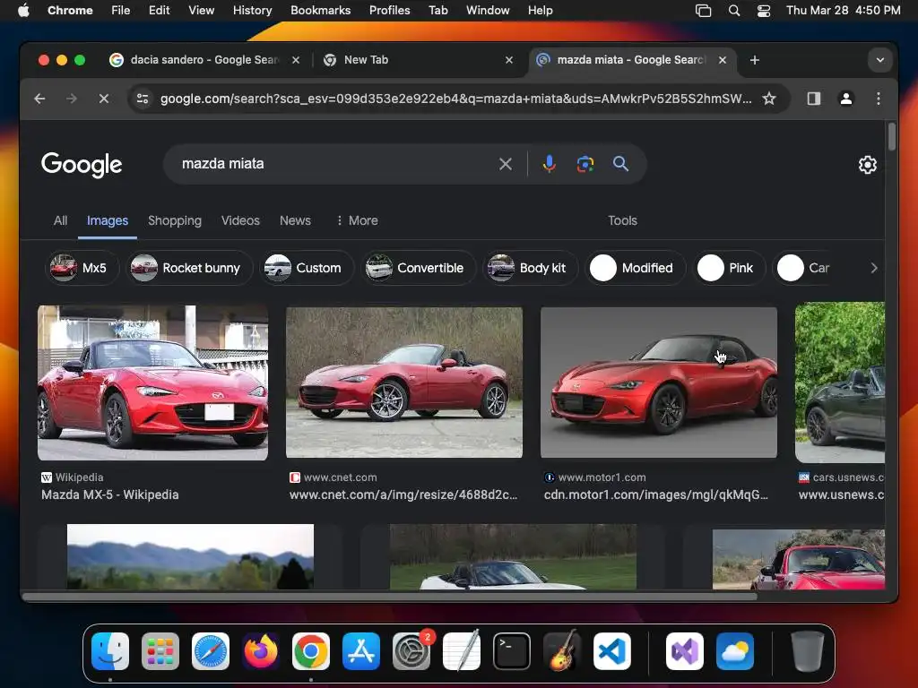This screenshot has width=918, height=688.
Task: Apply the Rocket bunny filter chip
Action: pos(189,268)
